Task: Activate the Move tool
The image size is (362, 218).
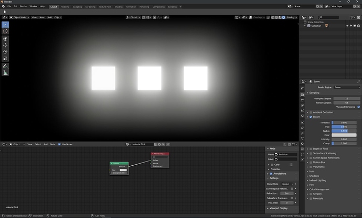Action: coord(5,45)
